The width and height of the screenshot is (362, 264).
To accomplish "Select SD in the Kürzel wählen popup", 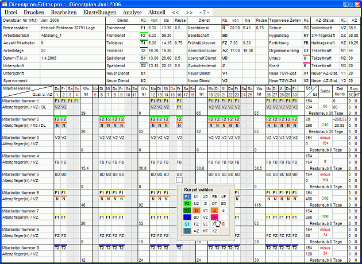I will tap(224, 204).
